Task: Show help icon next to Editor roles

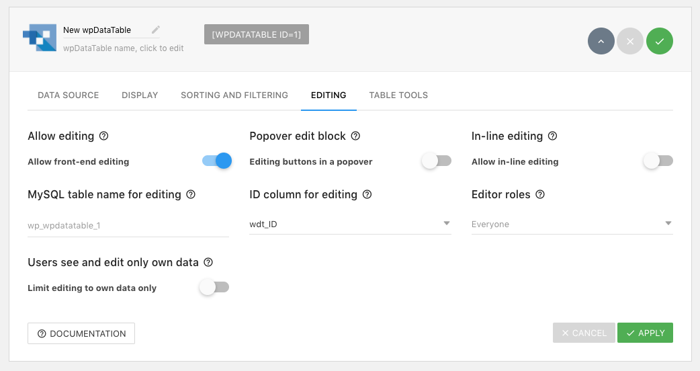Action: 539,194
